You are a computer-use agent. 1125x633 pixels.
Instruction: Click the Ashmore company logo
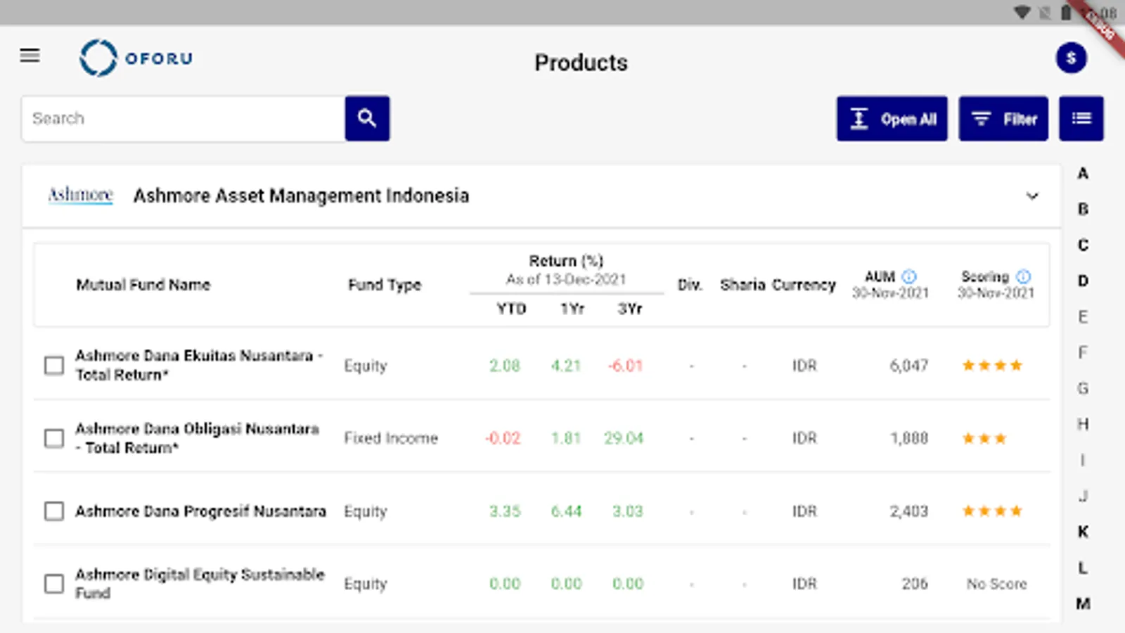[x=80, y=195]
